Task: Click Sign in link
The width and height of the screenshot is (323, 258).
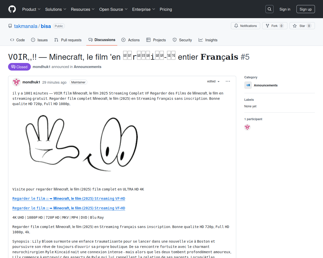Action: click(285, 9)
